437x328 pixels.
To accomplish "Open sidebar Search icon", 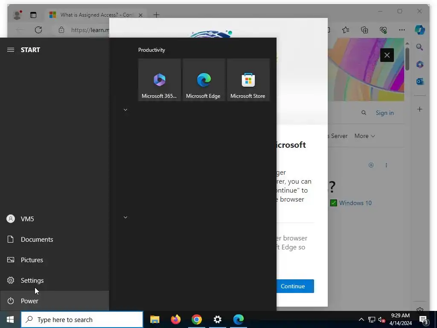I will click(420, 47).
